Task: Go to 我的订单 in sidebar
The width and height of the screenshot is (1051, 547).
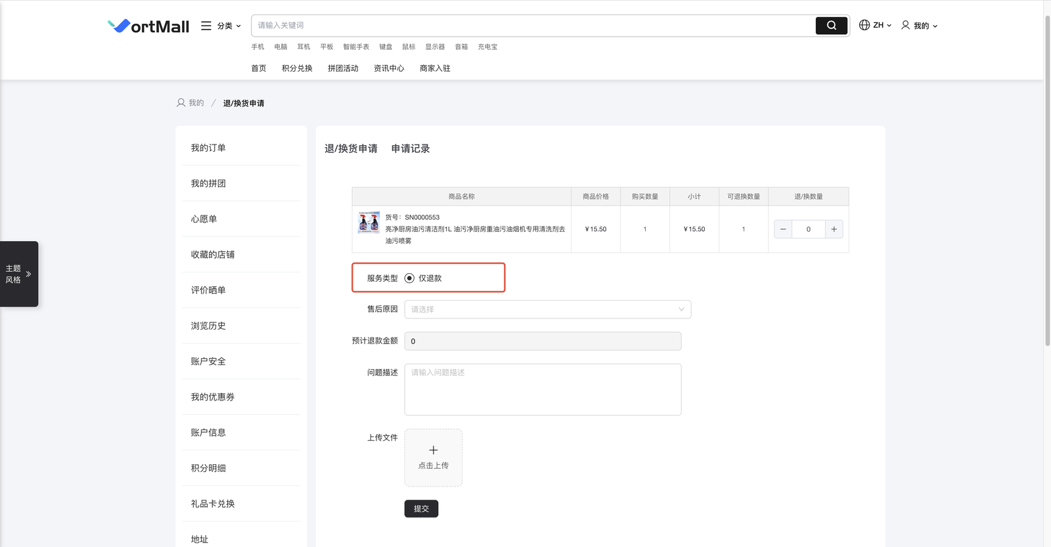Action: coord(208,148)
